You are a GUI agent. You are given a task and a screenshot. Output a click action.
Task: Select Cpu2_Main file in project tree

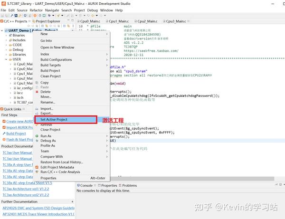coord(25,78)
